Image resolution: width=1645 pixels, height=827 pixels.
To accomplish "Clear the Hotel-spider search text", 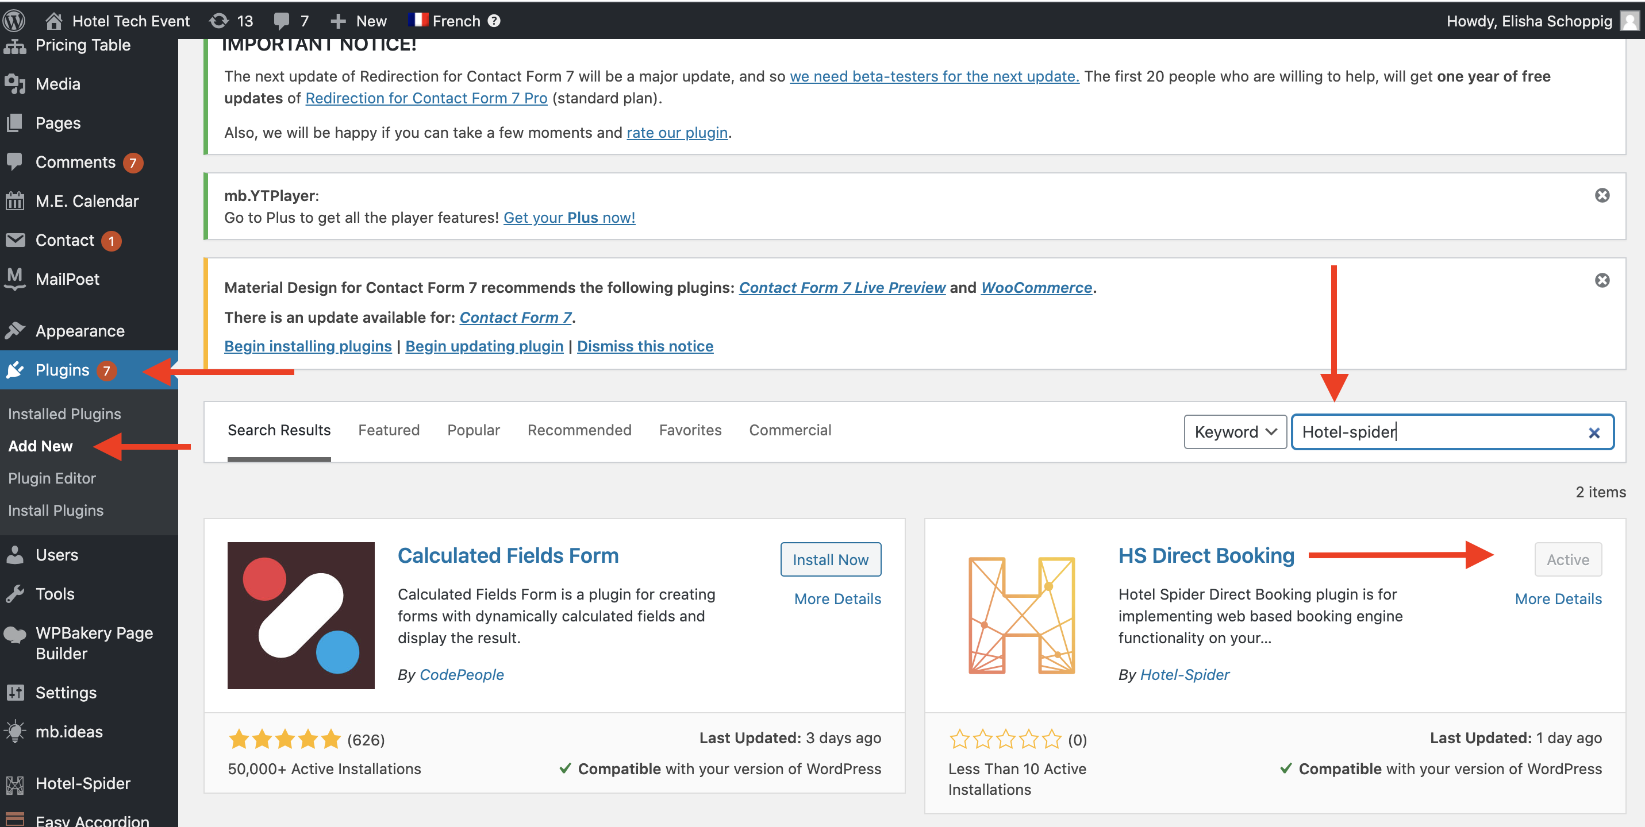I will [x=1593, y=432].
